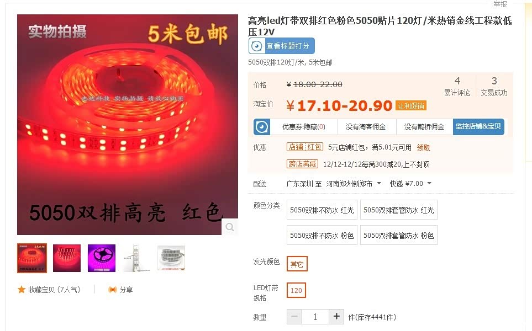Open the 没有淘客佣金 tab
Screen dimensions: 532x331
(x=366, y=127)
